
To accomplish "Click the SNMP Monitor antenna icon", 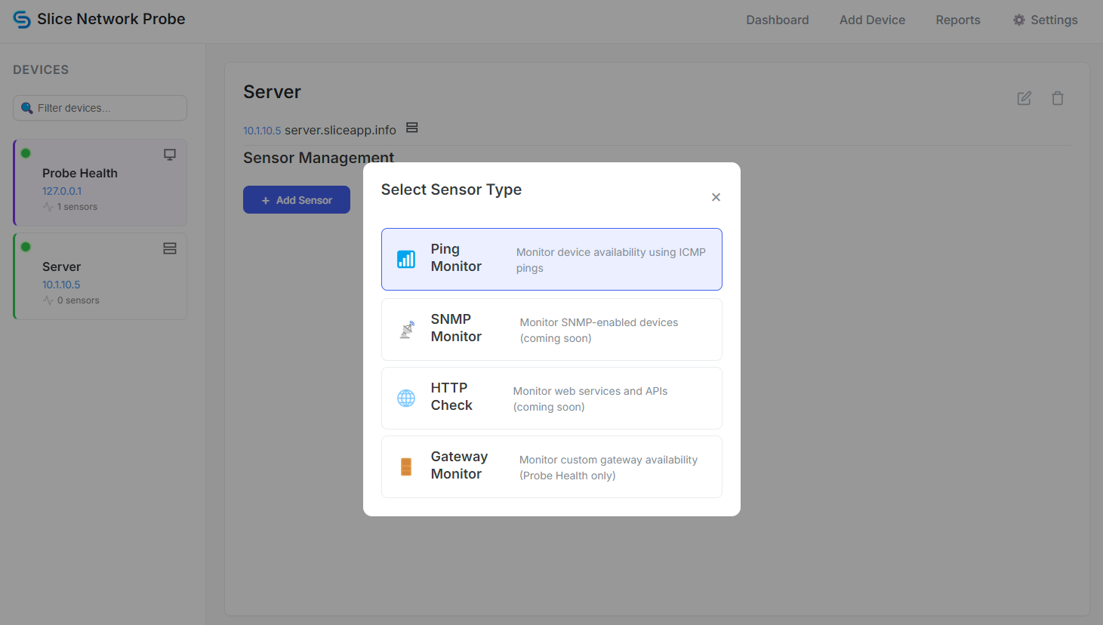I will click(406, 329).
